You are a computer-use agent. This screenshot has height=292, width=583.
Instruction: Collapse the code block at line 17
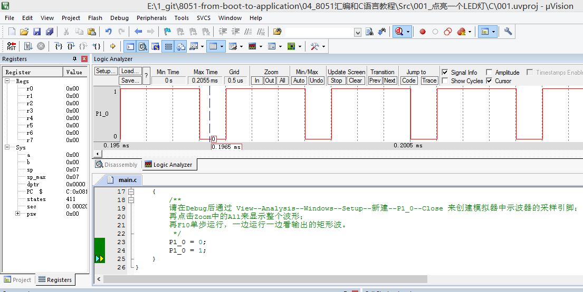[x=131, y=192]
